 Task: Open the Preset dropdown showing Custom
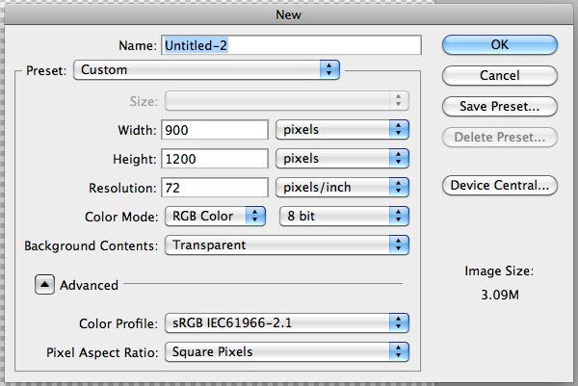point(206,69)
